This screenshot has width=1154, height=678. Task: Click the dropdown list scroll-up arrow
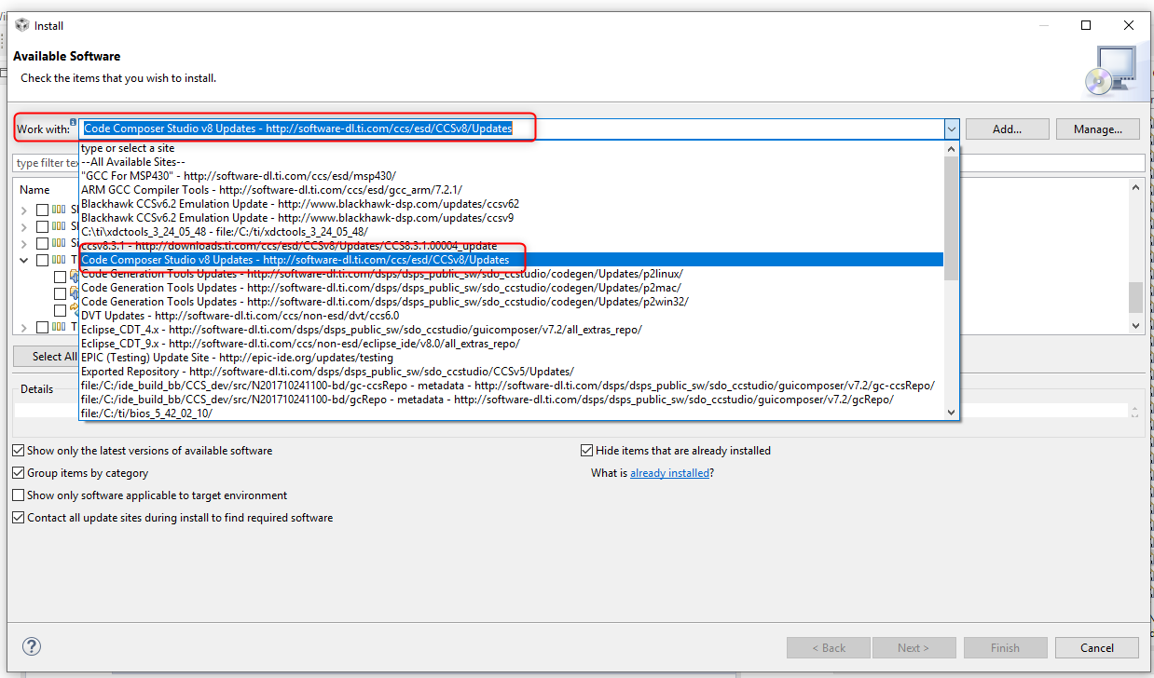coord(951,149)
